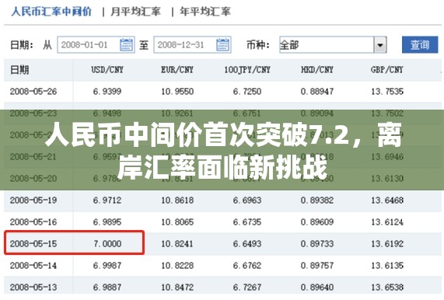Select USD/CNY value 6.9987
444x300 pixels.
[107, 266]
